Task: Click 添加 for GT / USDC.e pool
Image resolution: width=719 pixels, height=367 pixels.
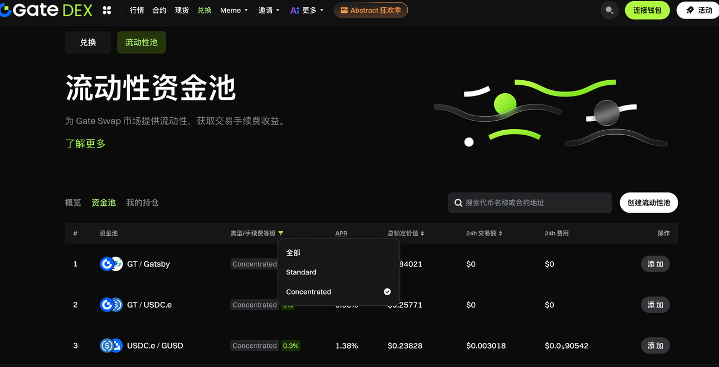Action: [656, 305]
